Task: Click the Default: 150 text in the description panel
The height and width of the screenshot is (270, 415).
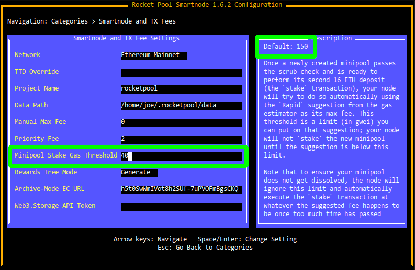Action: tap(286, 47)
